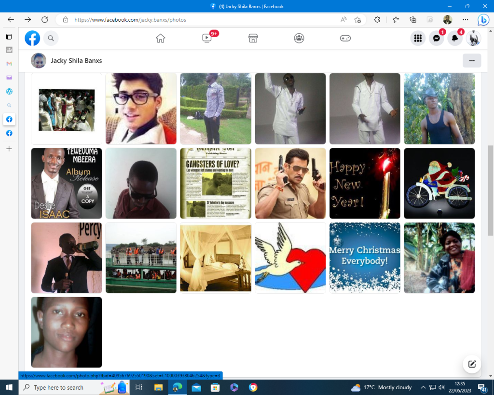
Task: Open Messenger chats icon
Action: coord(437,38)
